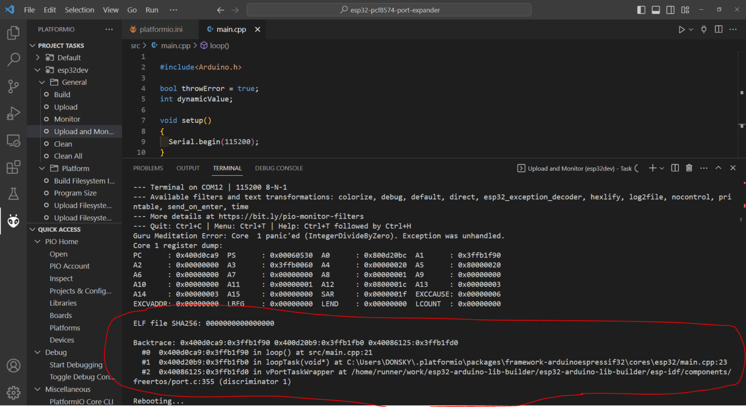Click the PlatformIO alien head icon

click(x=13, y=221)
